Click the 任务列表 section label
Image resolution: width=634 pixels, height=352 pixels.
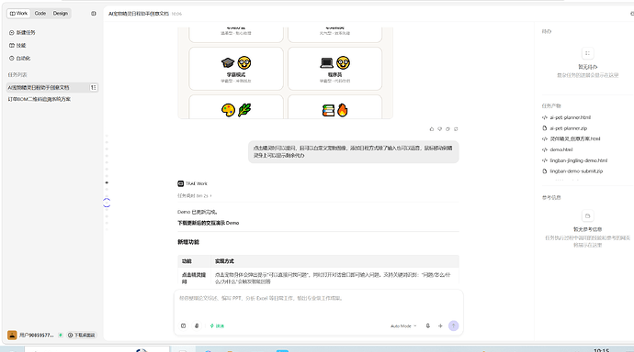[x=17, y=74]
